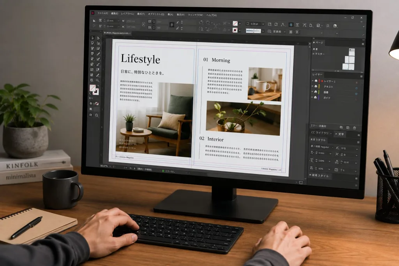Click the type-on-path A icon

pyautogui.click(x=283, y=25)
